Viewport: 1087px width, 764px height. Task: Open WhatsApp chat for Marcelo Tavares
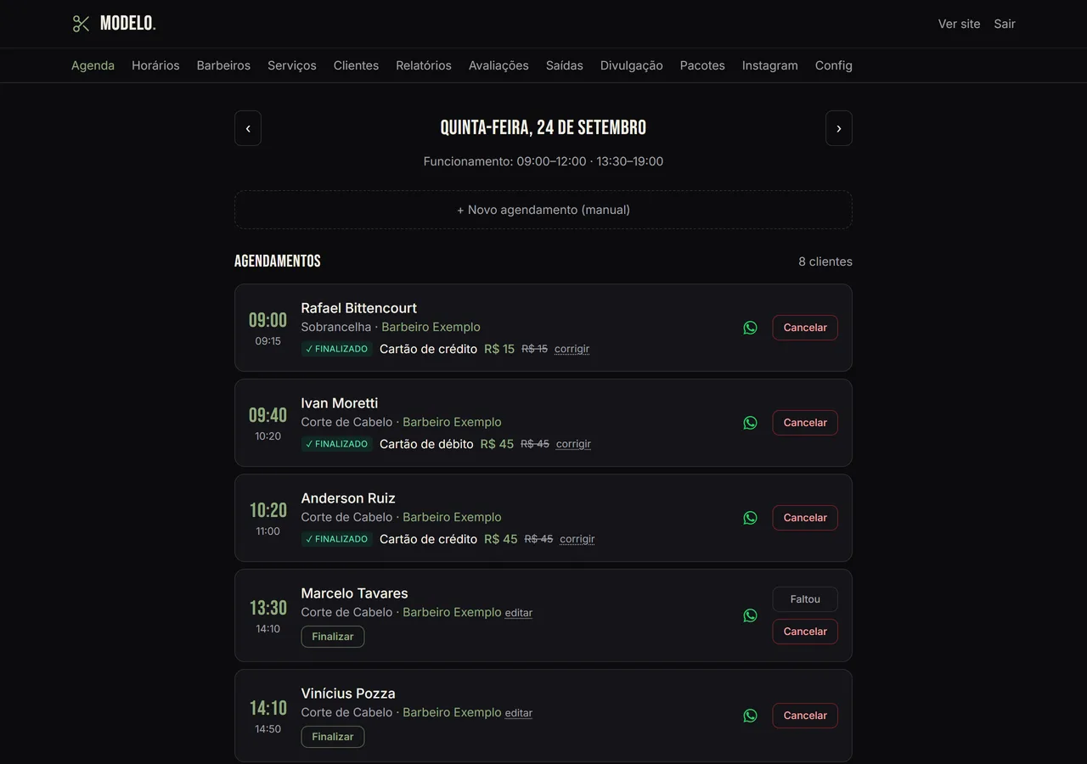(750, 615)
